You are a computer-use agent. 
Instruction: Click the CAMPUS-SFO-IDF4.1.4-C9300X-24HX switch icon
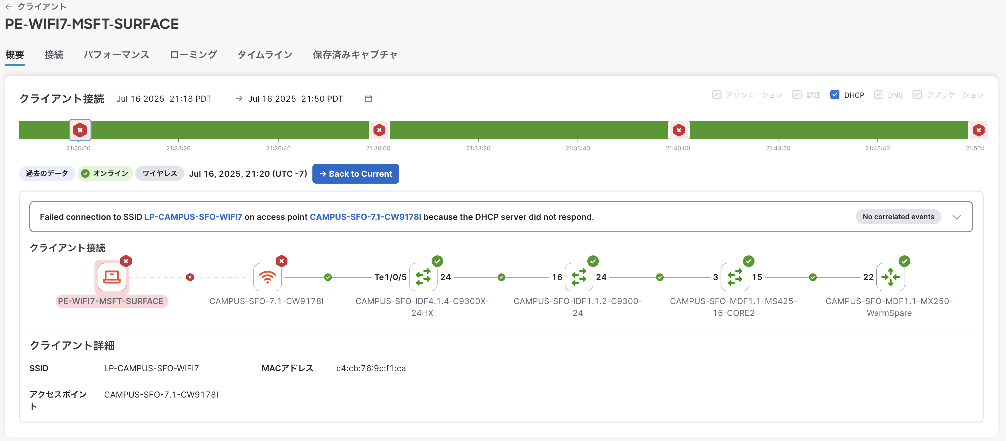(423, 277)
